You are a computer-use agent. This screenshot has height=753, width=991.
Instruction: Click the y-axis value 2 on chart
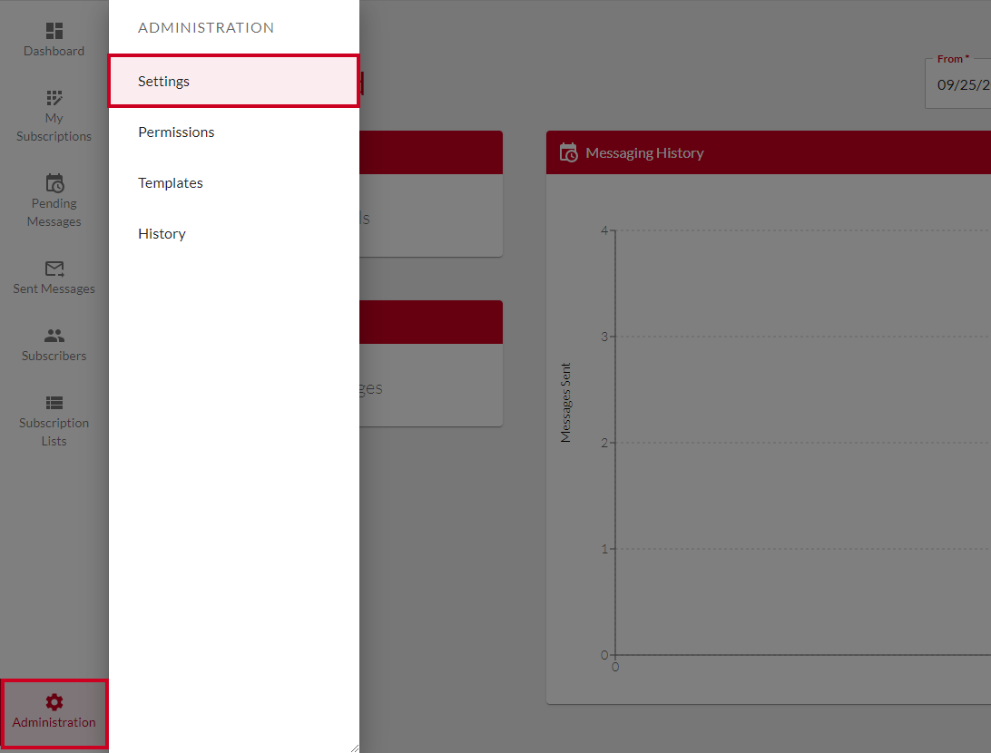point(604,443)
